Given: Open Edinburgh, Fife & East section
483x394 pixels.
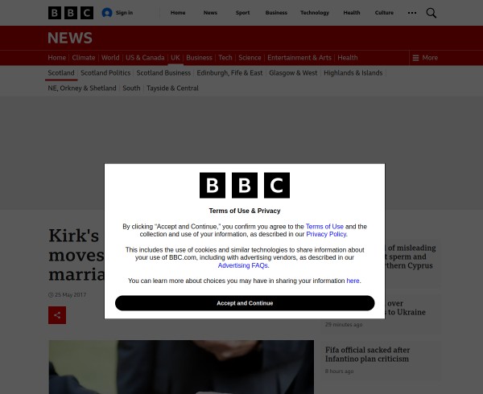Looking at the screenshot, I should [x=229, y=73].
